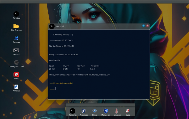Launch Burp from the dock
The image size is (189, 119).
[x=128, y=111]
